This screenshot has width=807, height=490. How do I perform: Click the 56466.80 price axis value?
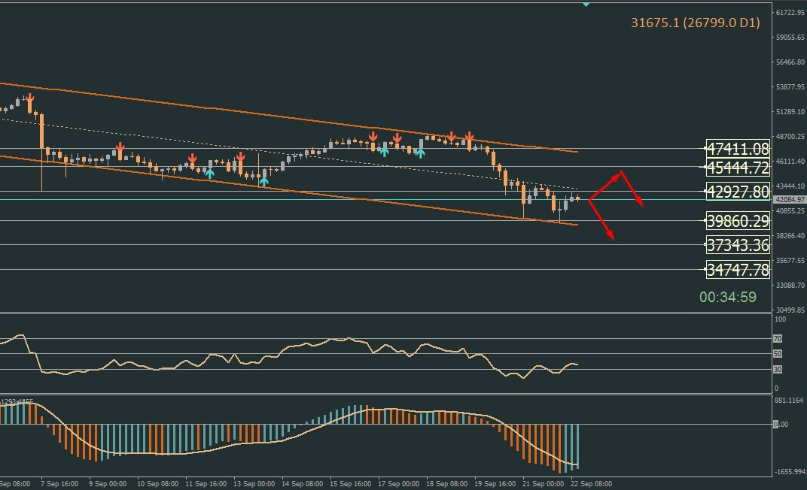[x=790, y=62]
